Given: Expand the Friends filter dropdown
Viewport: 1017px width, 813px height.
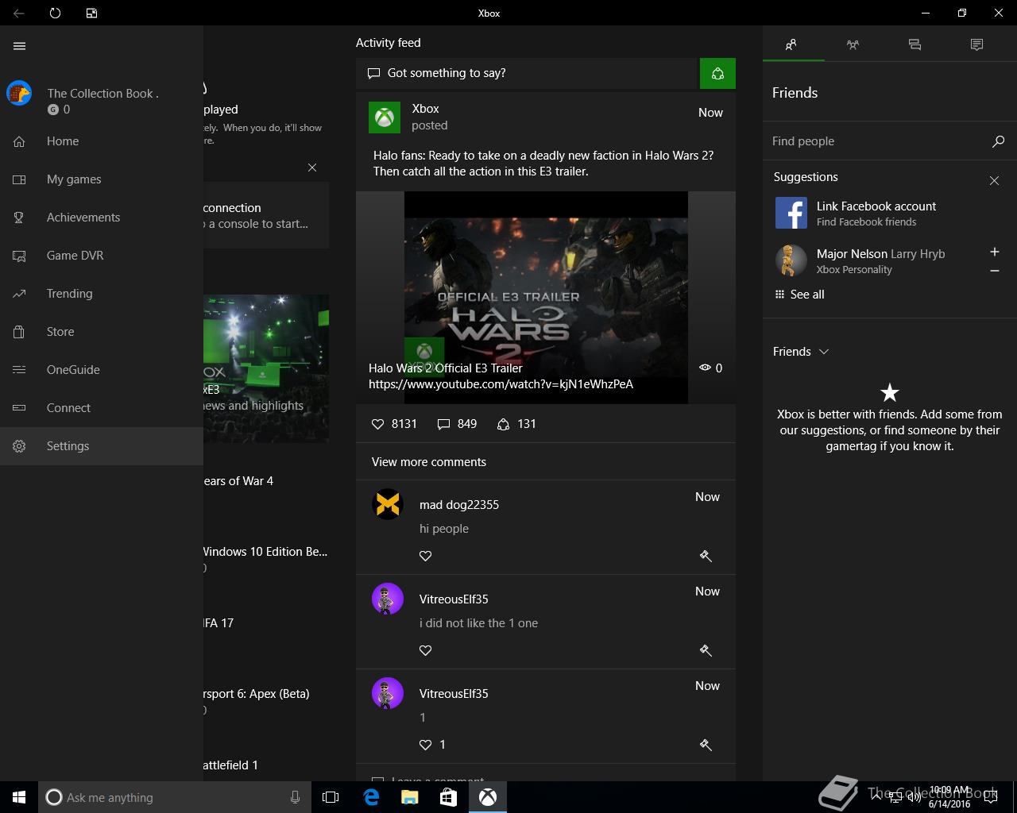Looking at the screenshot, I should click(801, 352).
